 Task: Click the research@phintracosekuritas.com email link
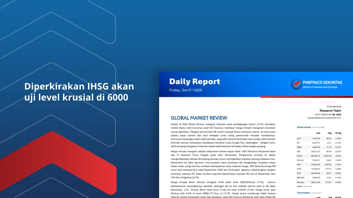pyautogui.click(x=324, y=118)
